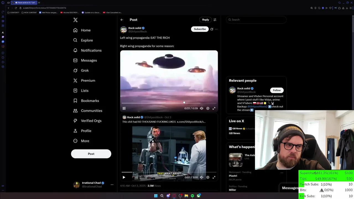Open a new browser tab

[x=39, y=2]
